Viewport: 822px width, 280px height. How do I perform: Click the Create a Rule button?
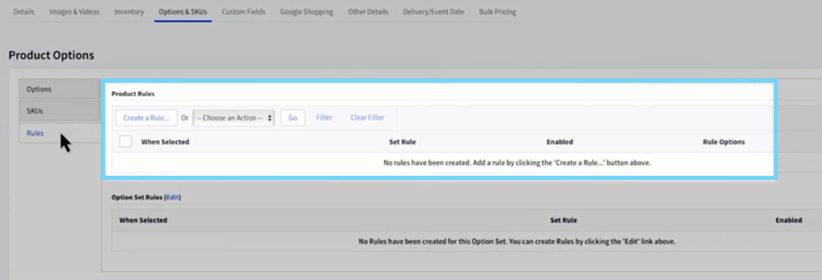point(146,118)
